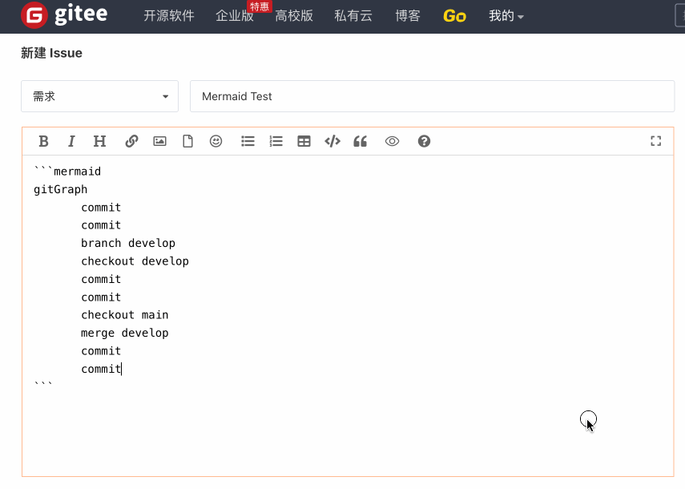Click the "checkout develop" line

[135, 261]
